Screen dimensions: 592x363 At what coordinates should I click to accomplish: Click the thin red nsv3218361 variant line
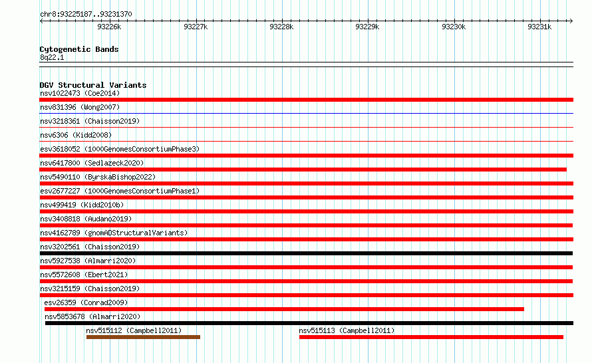(306, 127)
